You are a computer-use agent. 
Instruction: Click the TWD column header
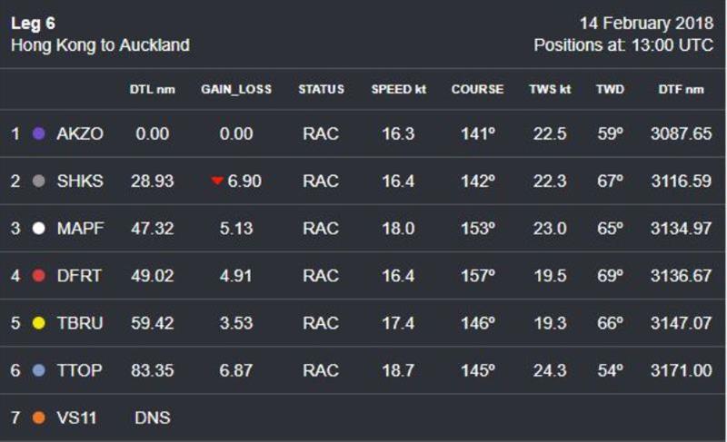(x=610, y=89)
